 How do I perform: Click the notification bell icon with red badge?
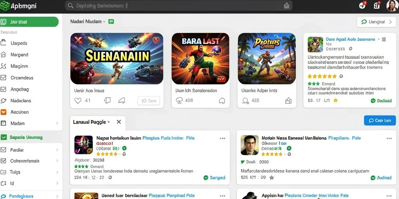362,5
